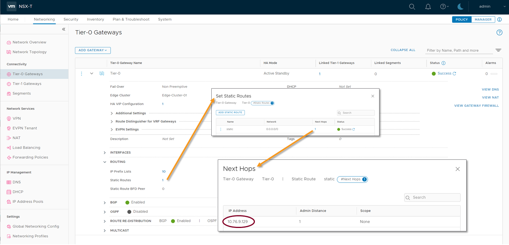Click the search magnifier icon in header

coord(412,6)
